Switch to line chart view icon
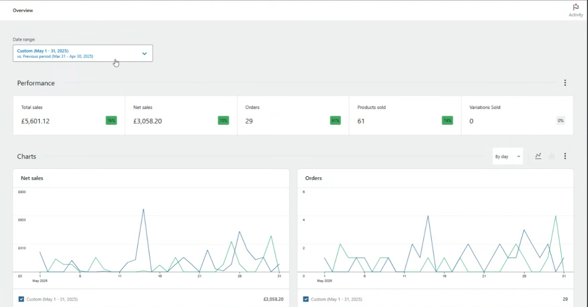 (x=538, y=156)
